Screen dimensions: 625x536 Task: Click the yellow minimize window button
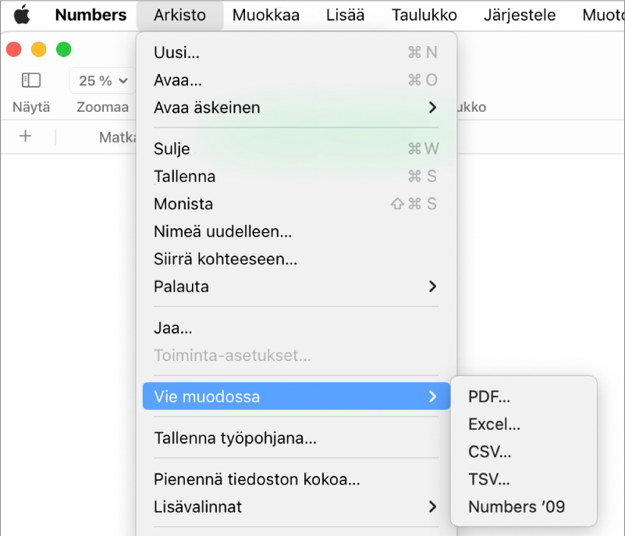click(x=39, y=49)
